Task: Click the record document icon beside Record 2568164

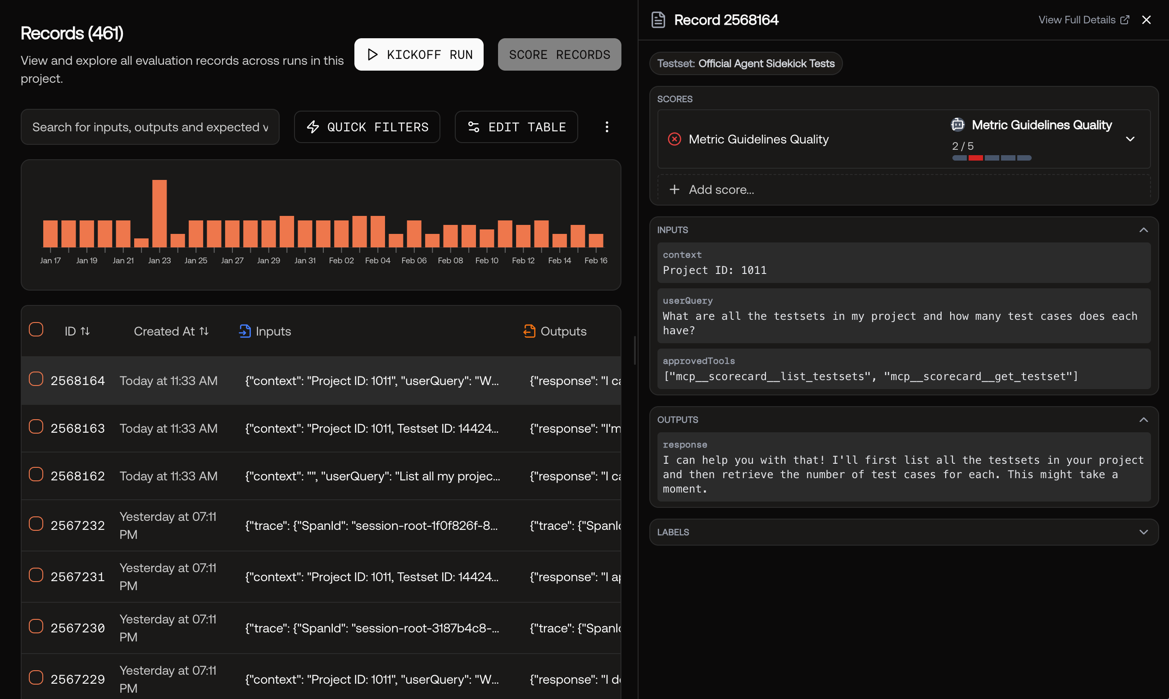Action: tap(658, 20)
